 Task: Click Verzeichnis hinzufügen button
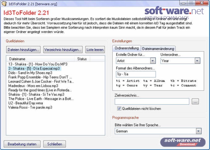point(63,49)
